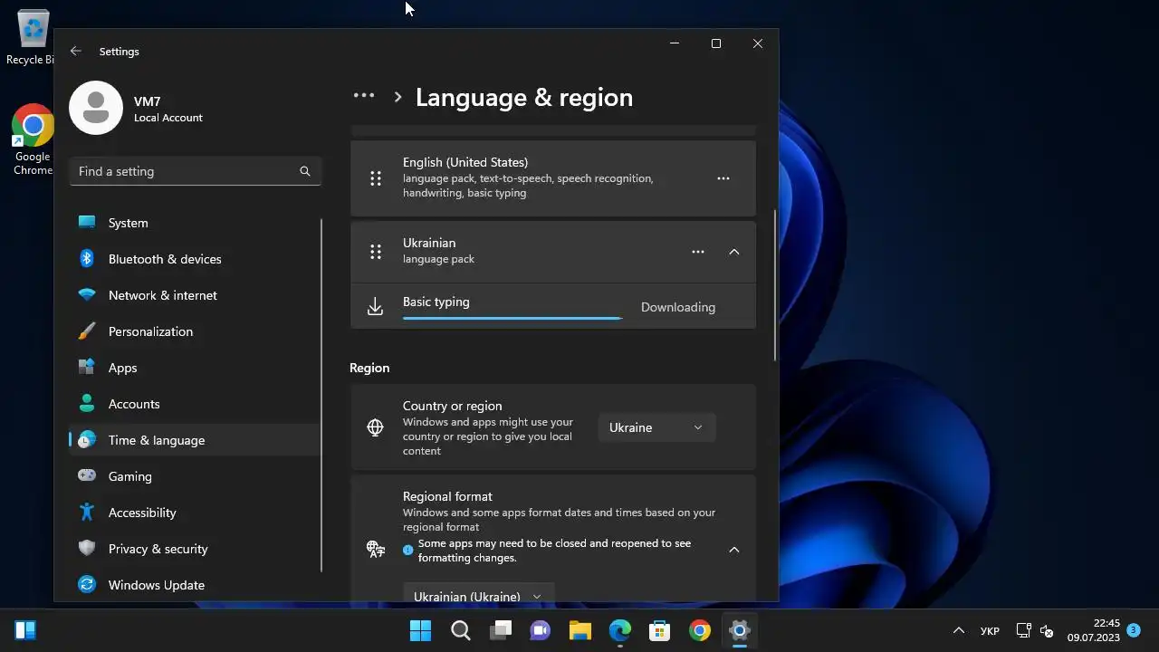Open Recycle Bin on the desktop

coord(33,38)
